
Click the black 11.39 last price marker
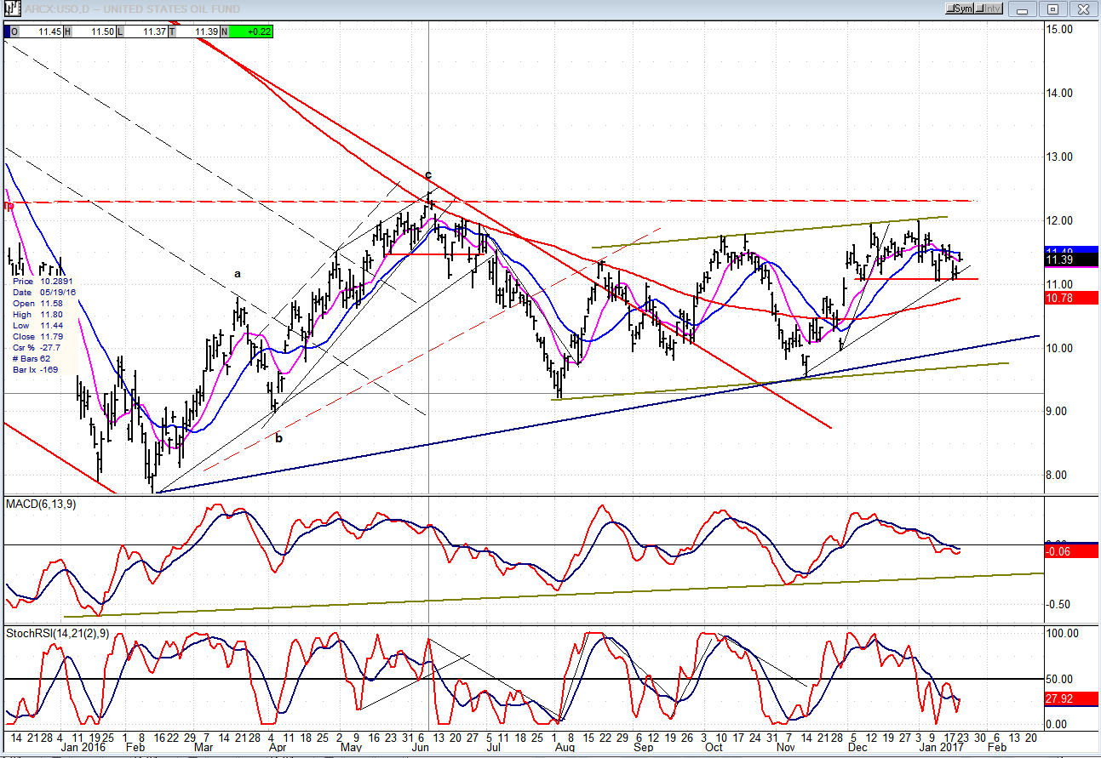1071,259
